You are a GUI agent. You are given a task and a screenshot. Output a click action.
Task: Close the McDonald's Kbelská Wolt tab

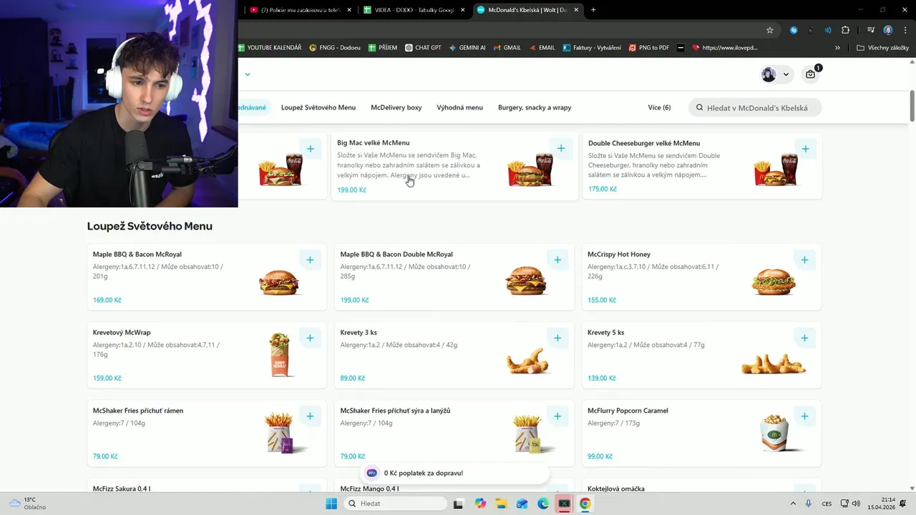tap(575, 10)
